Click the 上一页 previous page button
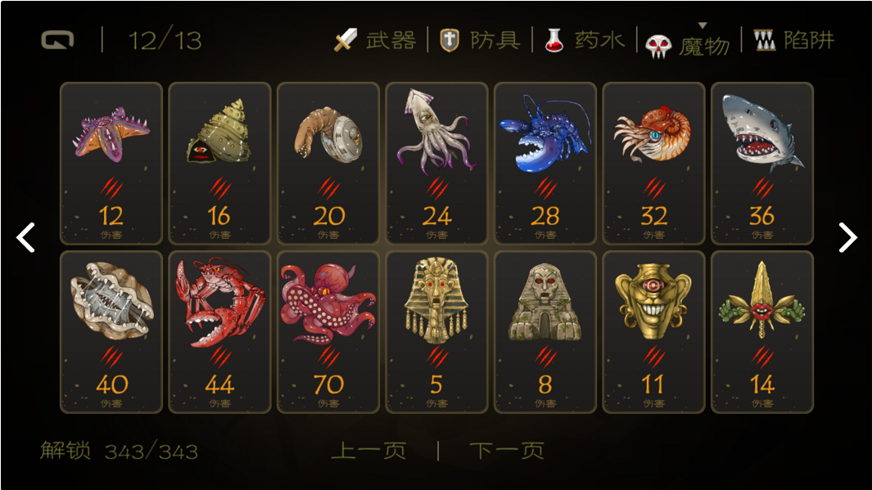872x490 pixels. point(368,451)
